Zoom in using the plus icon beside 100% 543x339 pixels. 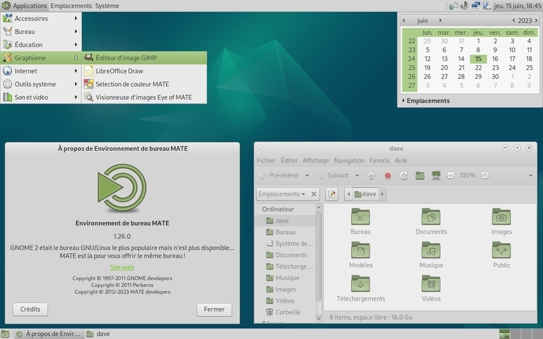point(485,176)
